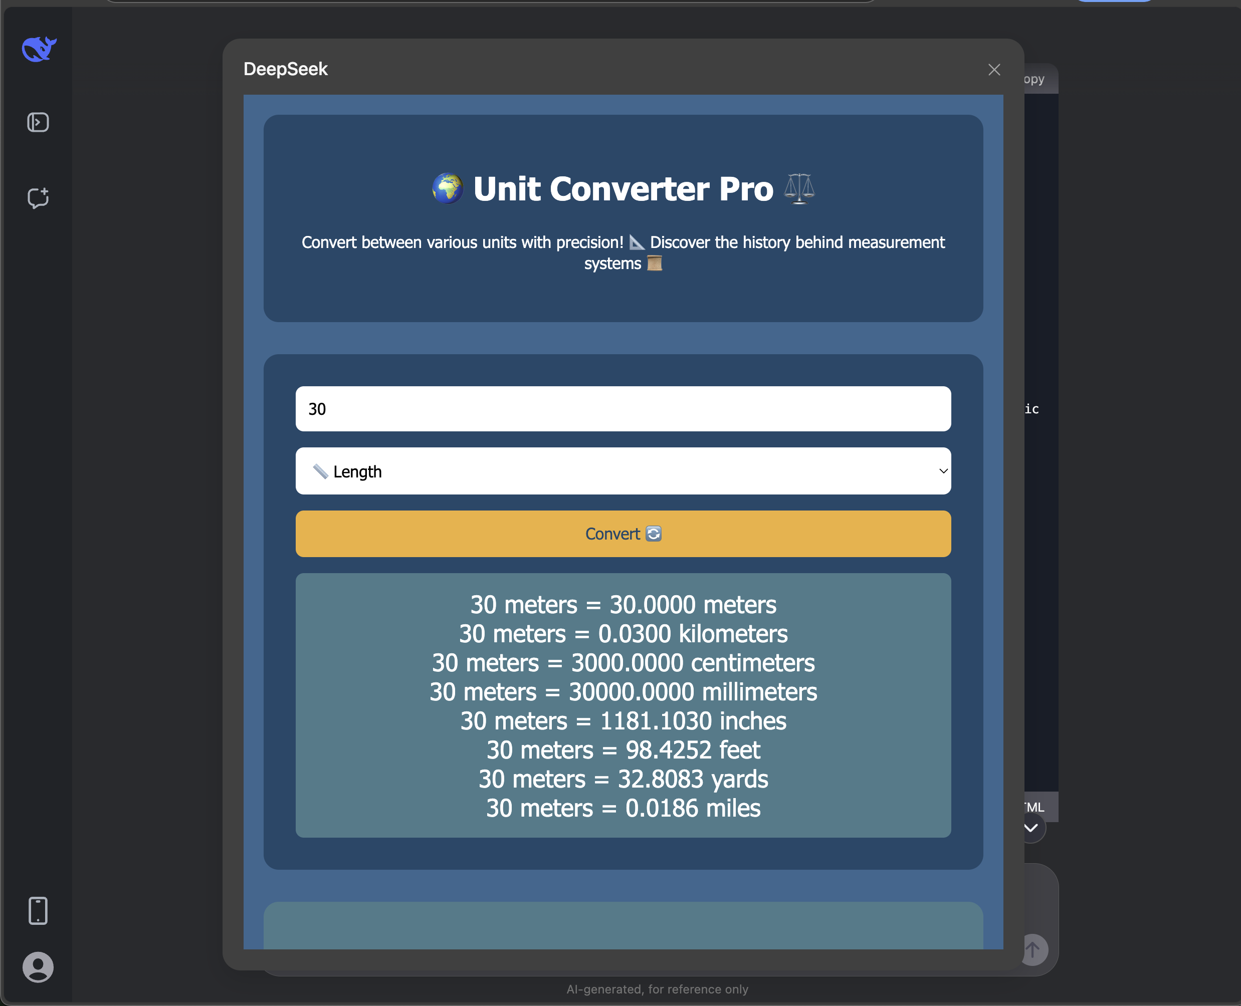Click the DeepSeek whale logo
Viewport: 1241px width, 1006px height.
coord(39,49)
